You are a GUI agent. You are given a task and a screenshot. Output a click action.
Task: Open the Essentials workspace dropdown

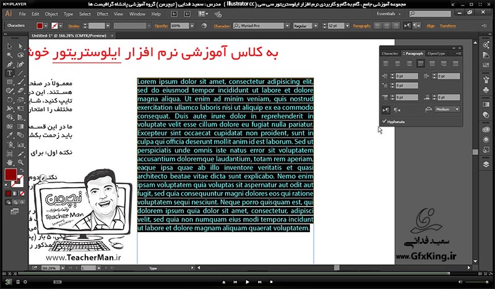(389, 14)
